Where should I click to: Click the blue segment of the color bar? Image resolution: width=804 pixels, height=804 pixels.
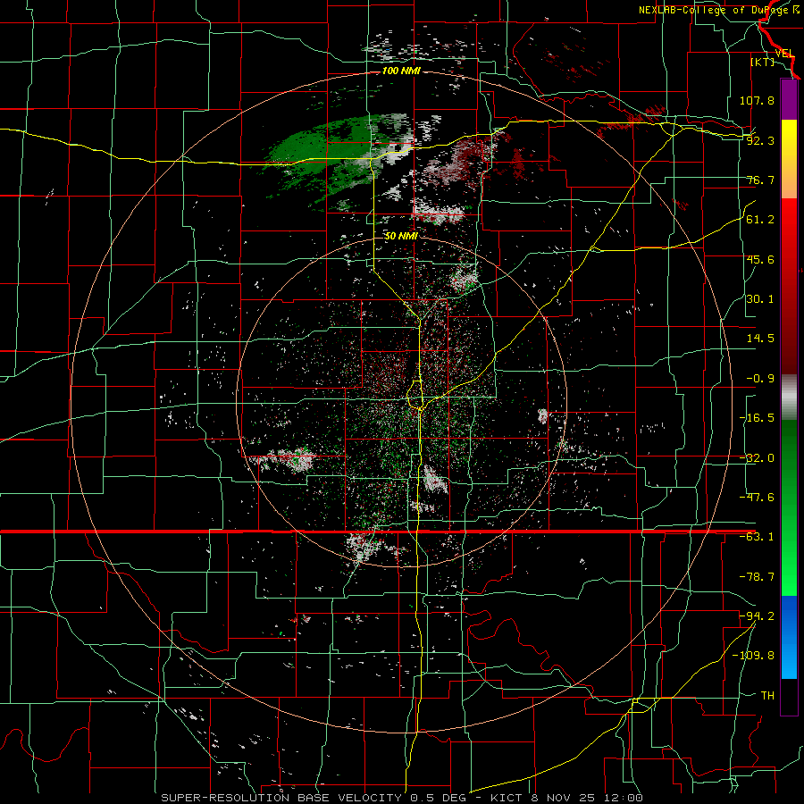coord(789,637)
